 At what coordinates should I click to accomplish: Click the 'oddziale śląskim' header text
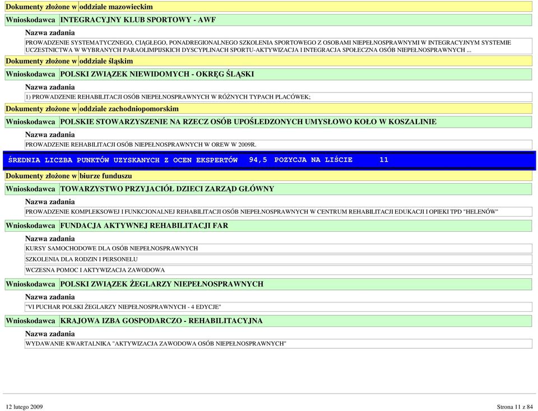[106, 61]
